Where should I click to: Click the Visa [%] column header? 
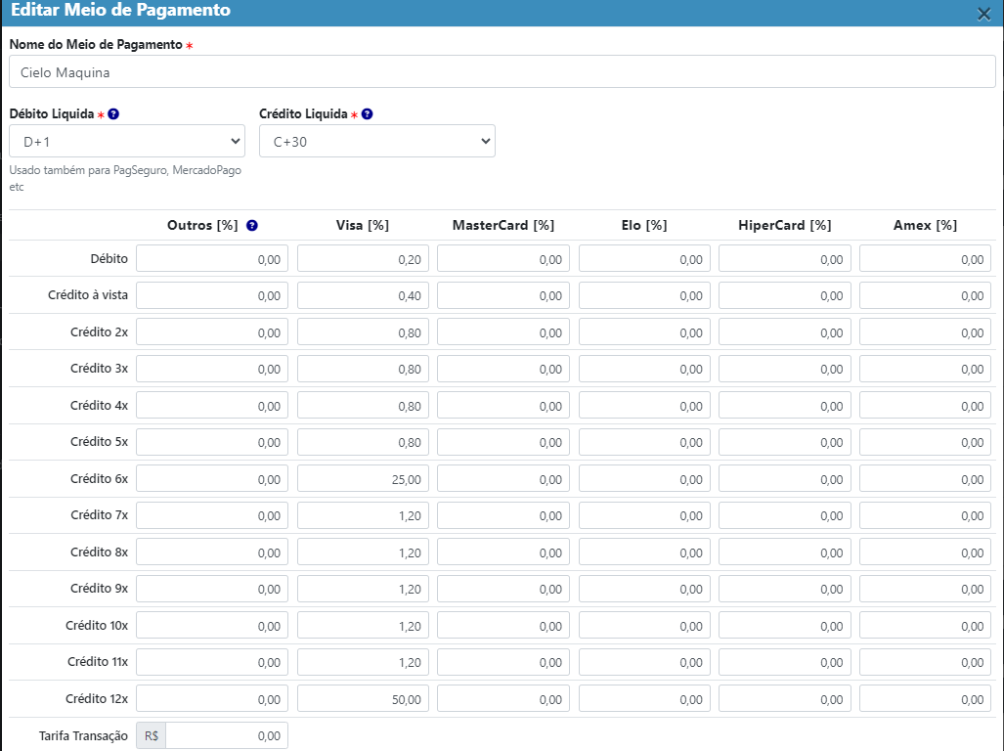click(363, 225)
